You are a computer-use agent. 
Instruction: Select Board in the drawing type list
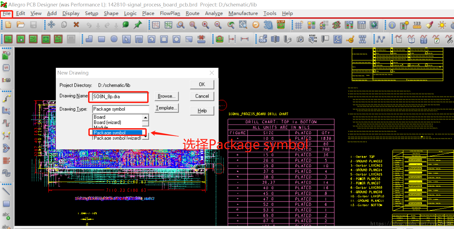coord(117,117)
